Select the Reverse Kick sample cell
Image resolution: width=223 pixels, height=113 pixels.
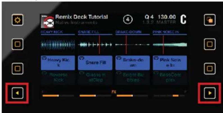58,77
